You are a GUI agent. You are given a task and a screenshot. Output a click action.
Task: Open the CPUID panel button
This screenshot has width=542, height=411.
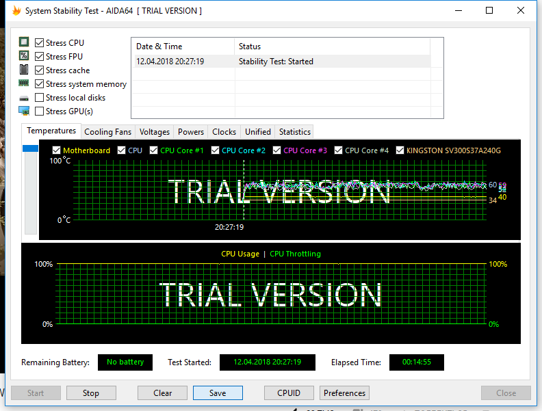click(x=289, y=393)
